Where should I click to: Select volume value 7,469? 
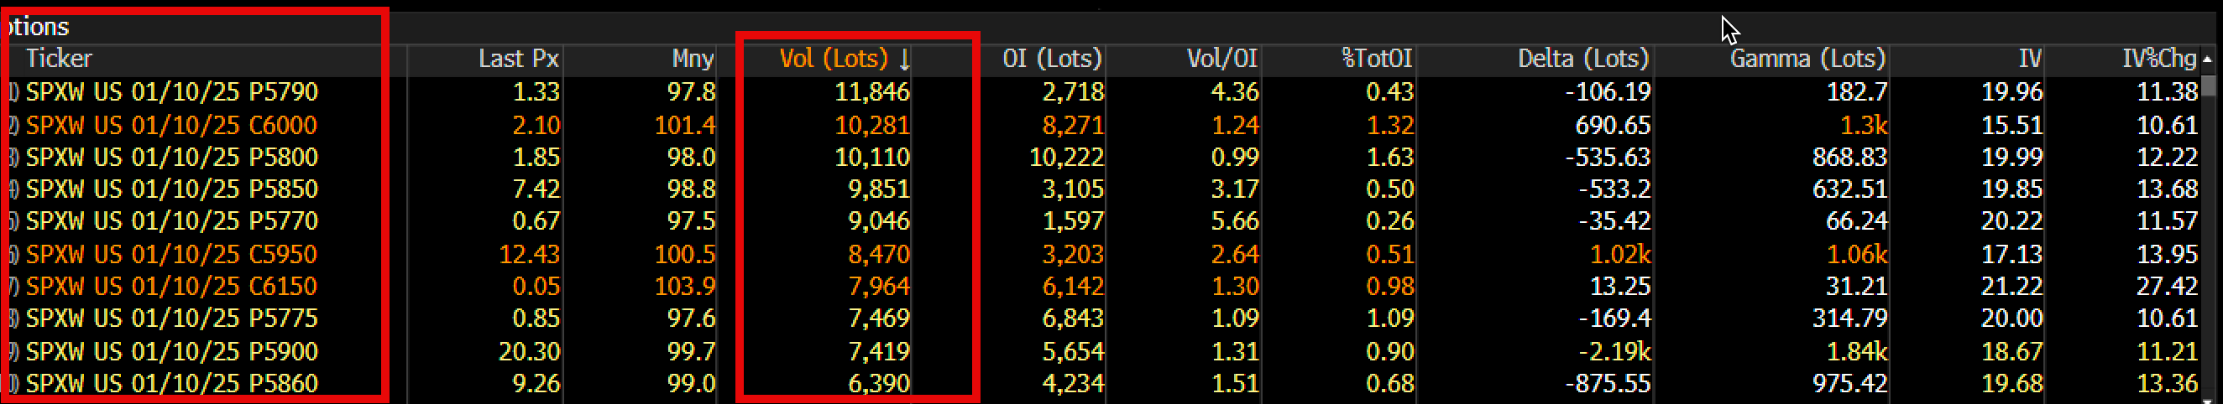pyautogui.click(x=878, y=318)
